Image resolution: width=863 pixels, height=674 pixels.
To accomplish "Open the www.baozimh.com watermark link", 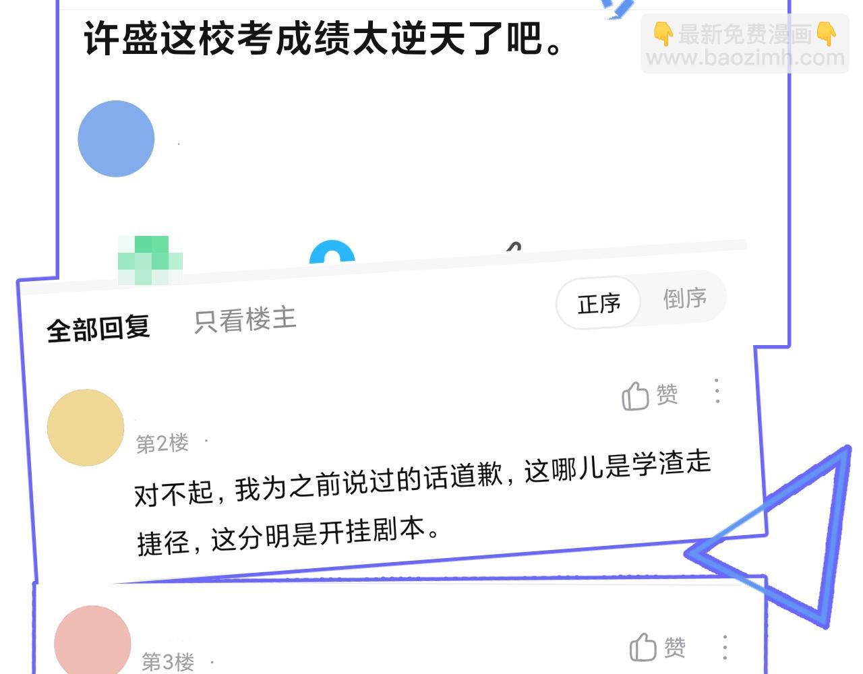I will [745, 58].
